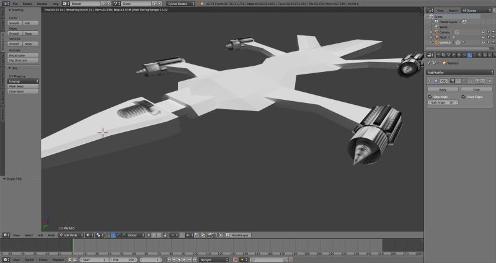This screenshot has height=263, width=496.
Task: Open the Help menu
Action: click(55, 4)
